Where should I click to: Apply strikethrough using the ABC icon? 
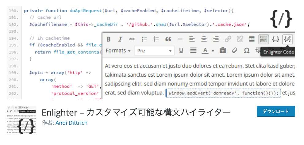pos(132,39)
